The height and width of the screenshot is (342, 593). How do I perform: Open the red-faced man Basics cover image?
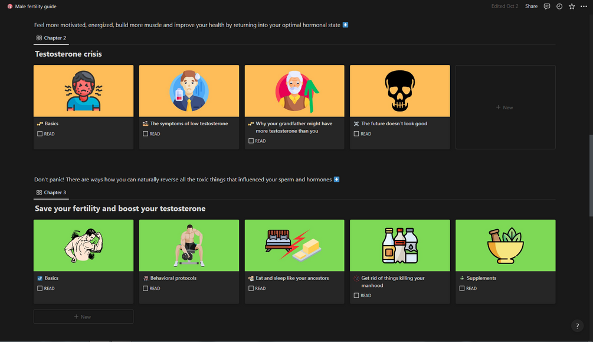pos(83,91)
